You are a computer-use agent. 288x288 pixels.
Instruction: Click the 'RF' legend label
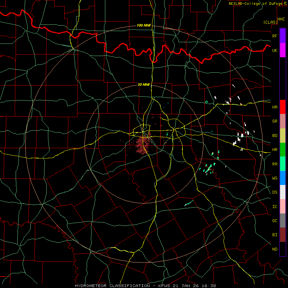pos(275,36)
